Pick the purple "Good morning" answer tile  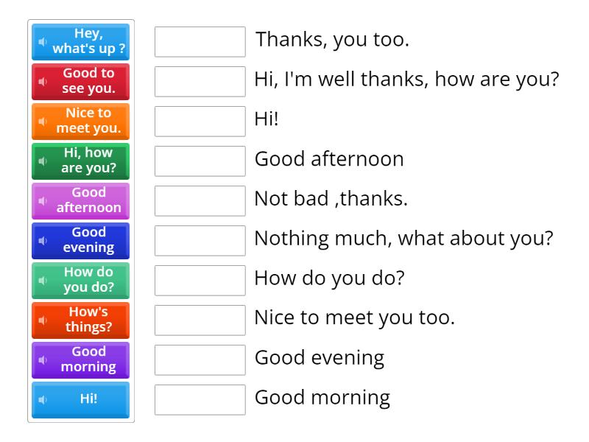[x=88, y=360]
